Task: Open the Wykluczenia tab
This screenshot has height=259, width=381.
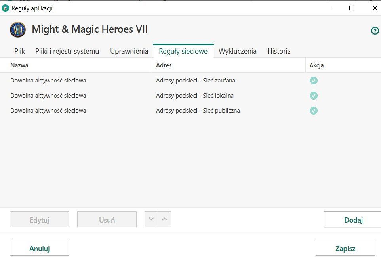Action: (x=237, y=51)
